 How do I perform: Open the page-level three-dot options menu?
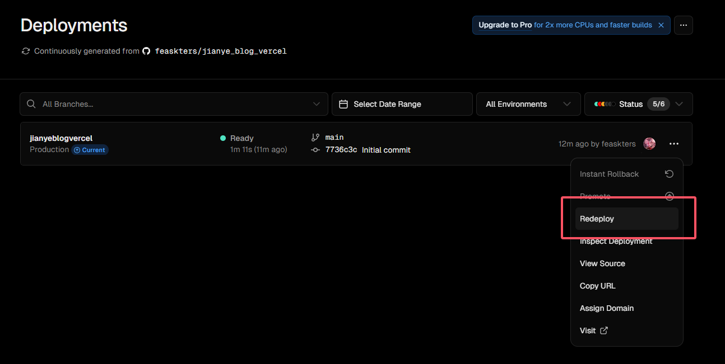click(x=684, y=25)
